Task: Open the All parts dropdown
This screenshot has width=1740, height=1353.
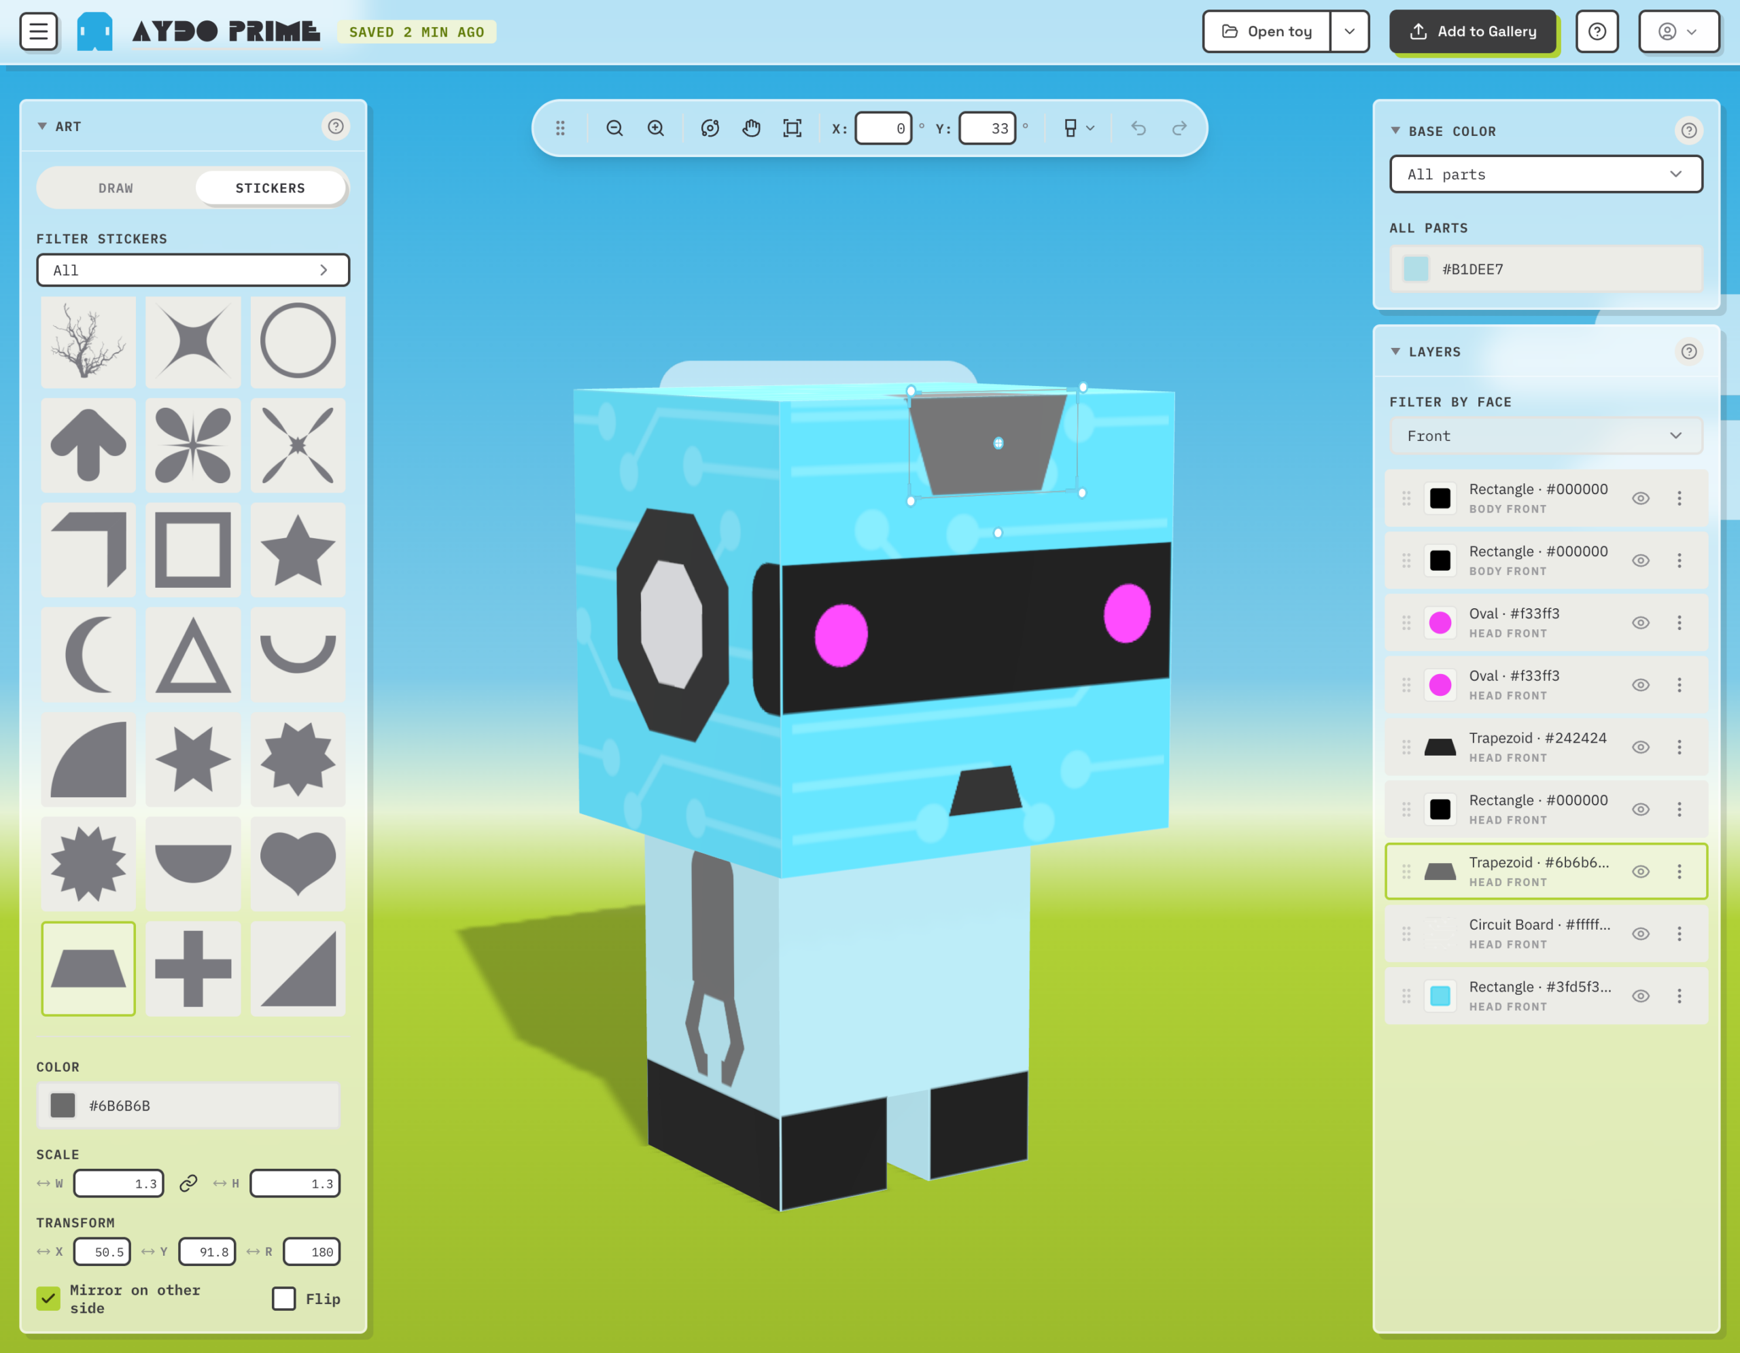Action: point(1546,175)
